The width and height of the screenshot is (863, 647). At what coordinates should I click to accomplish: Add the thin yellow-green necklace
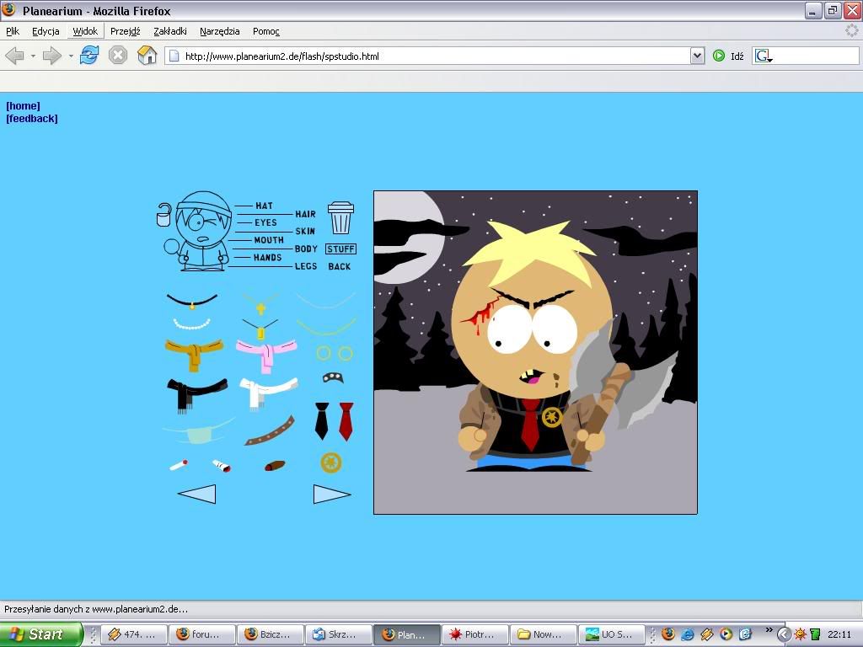(326, 326)
